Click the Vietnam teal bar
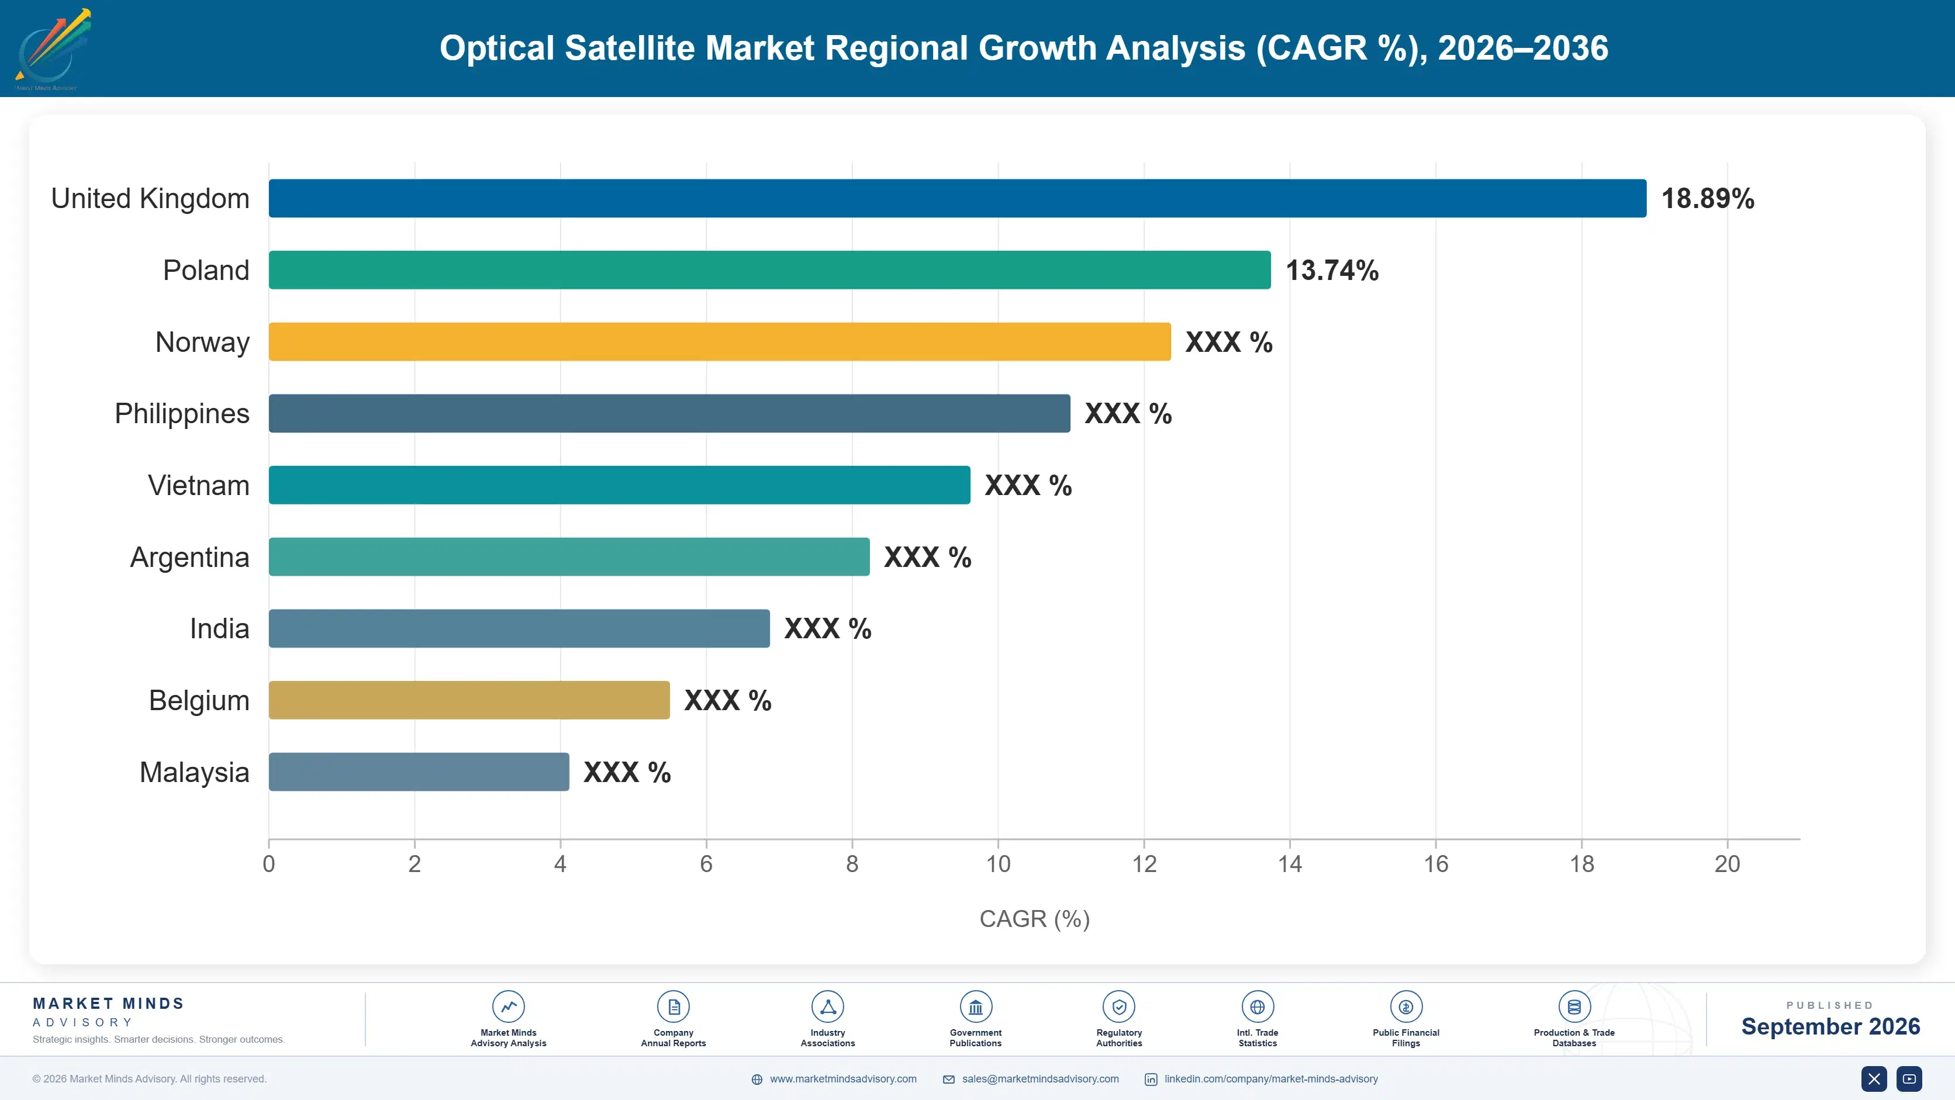Image resolution: width=1955 pixels, height=1100 pixels. 619,485
